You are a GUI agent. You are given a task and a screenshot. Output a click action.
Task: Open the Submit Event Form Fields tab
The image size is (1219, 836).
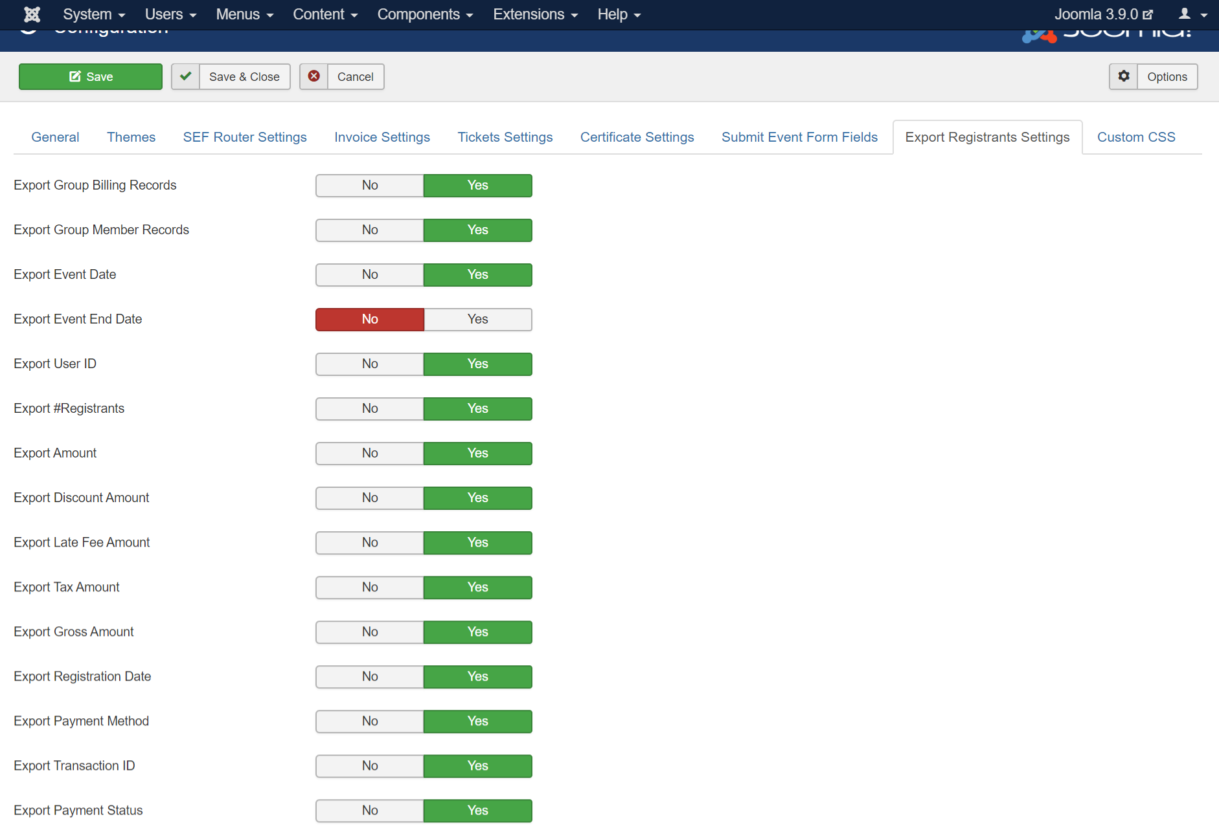800,137
